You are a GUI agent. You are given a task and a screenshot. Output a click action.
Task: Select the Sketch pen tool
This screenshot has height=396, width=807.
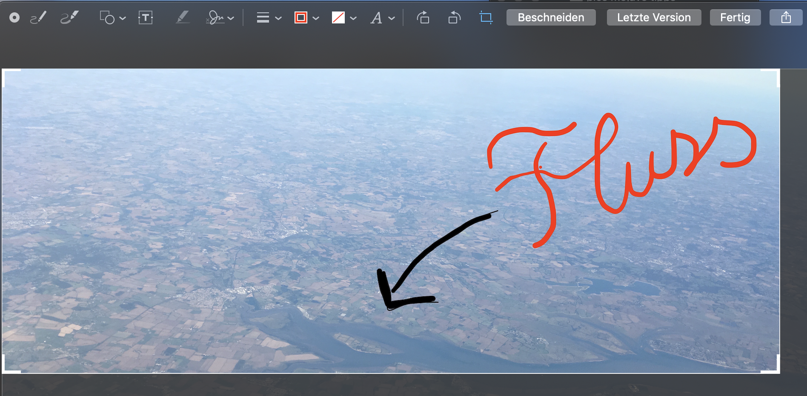(38, 18)
